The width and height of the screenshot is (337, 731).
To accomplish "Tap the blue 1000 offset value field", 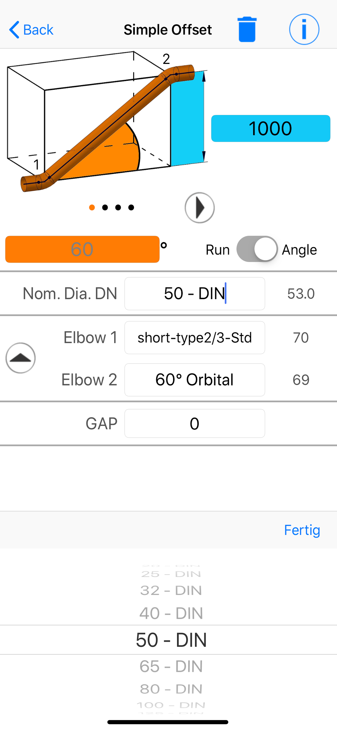I will click(271, 128).
